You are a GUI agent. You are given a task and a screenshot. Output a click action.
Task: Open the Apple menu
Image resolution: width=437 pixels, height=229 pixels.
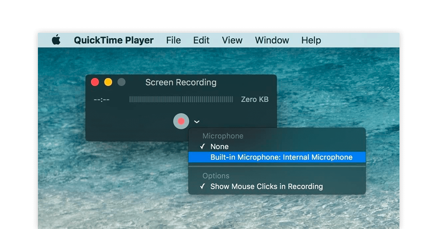click(x=56, y=40)
